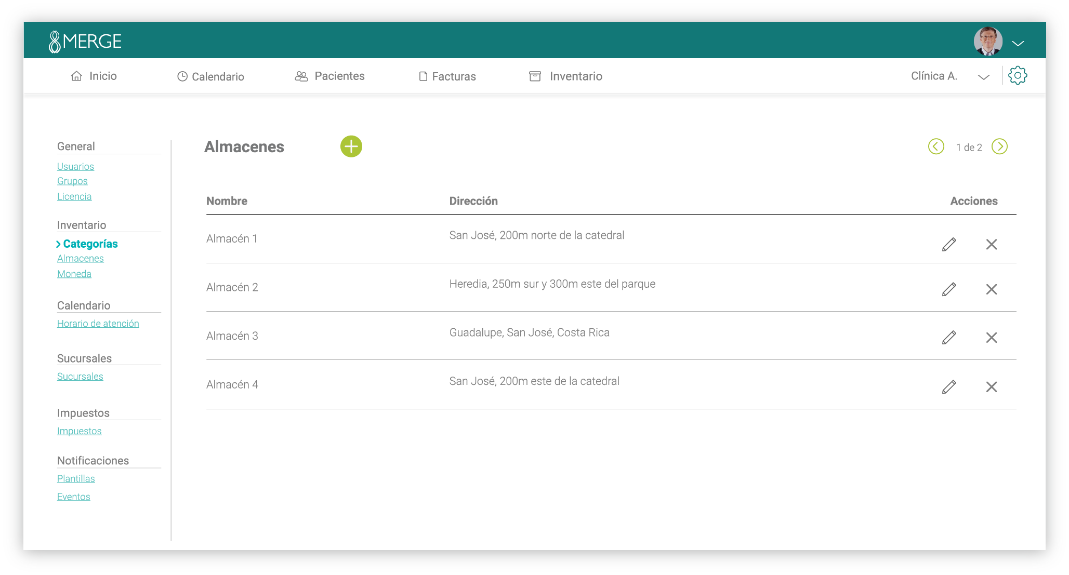Go to previous page arrow
This screenshot has width=1069, height=575.
coord(936,147)
